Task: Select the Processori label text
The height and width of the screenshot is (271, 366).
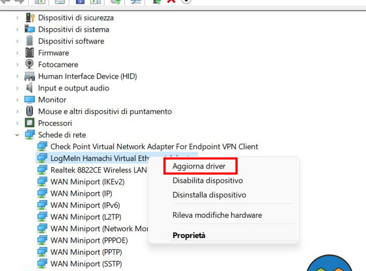Action: click(x=55, y=124)
